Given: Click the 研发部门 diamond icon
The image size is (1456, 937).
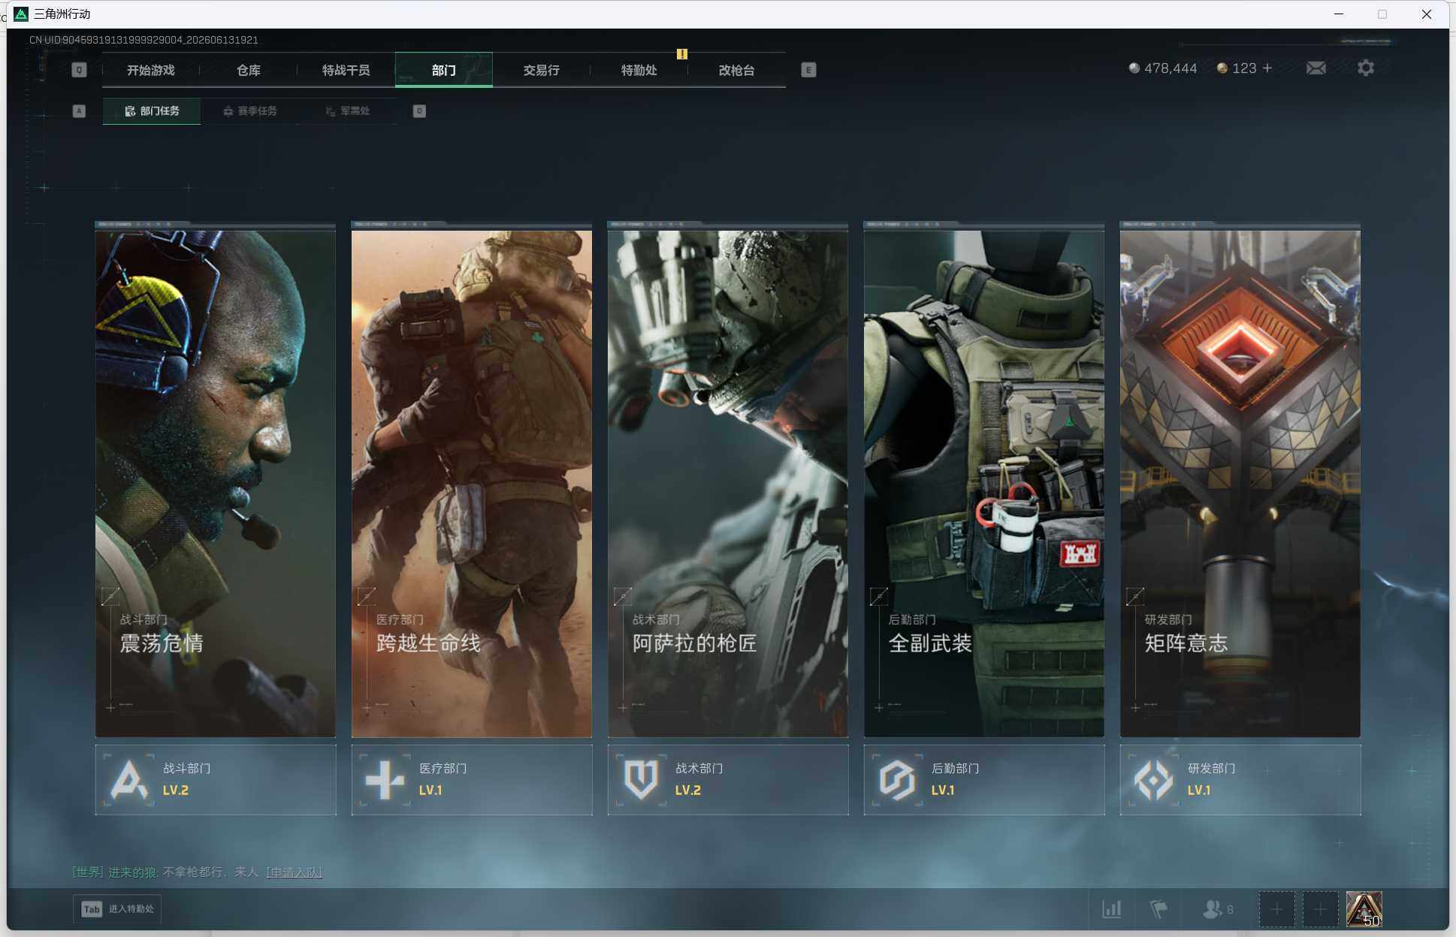Looking at the screenshot, I should tap(1153, 780).
